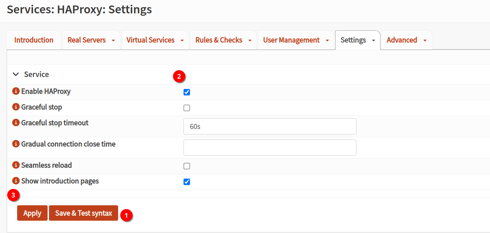Screen dimensions: 490x233
Task: Focus the Graceful stop timeout input field
Action: click(x=270, y=127)
